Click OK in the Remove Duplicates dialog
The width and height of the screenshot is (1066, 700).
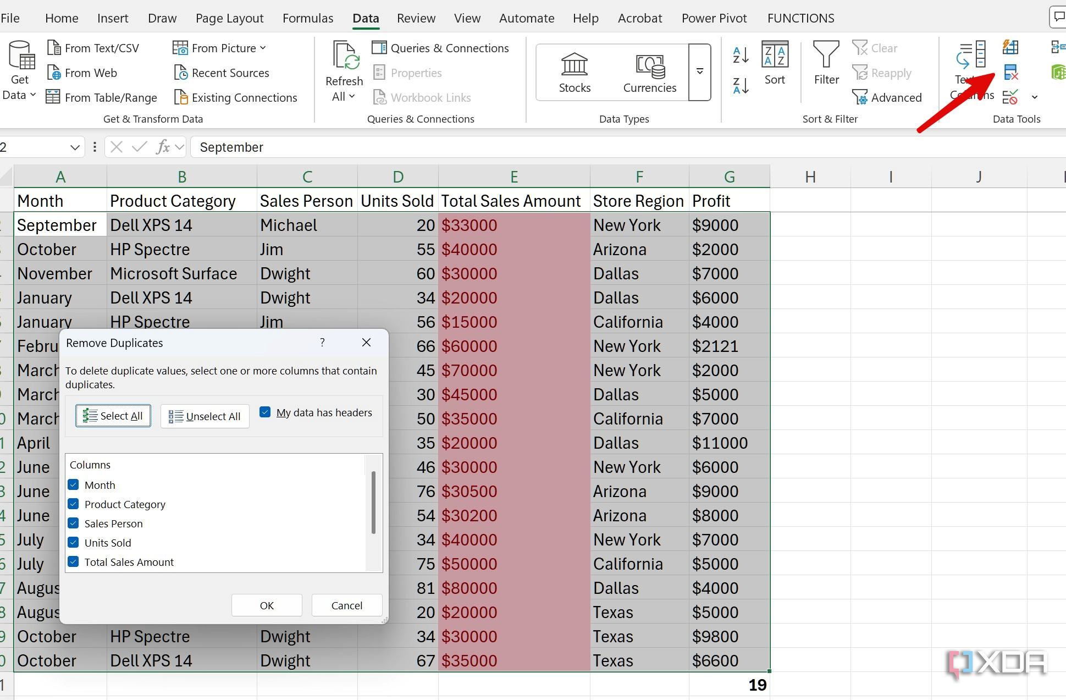(266, 605)
